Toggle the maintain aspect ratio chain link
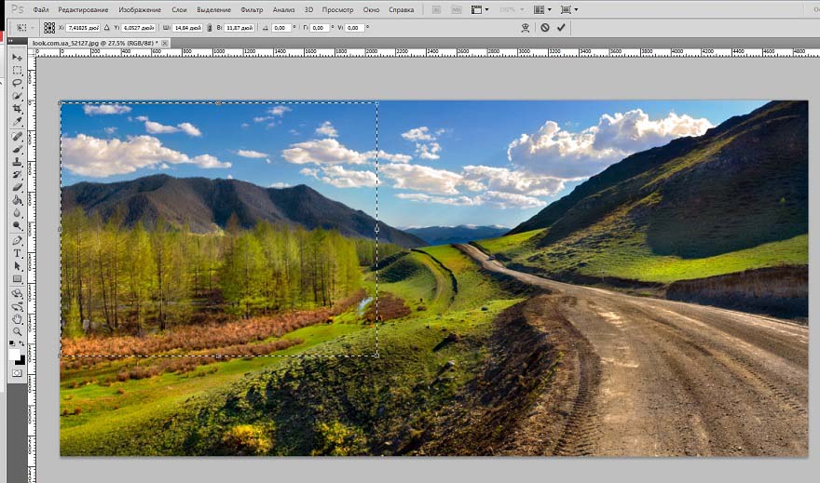Image resolution: width=820 pixels, height=483 pixels. click(x=210, y=28)
